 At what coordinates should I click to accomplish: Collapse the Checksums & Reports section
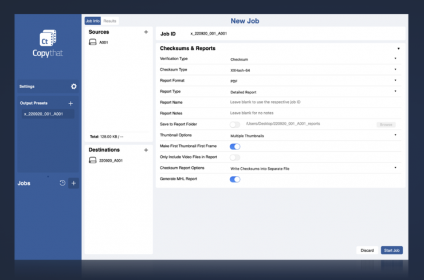click(x=398, y=49)
